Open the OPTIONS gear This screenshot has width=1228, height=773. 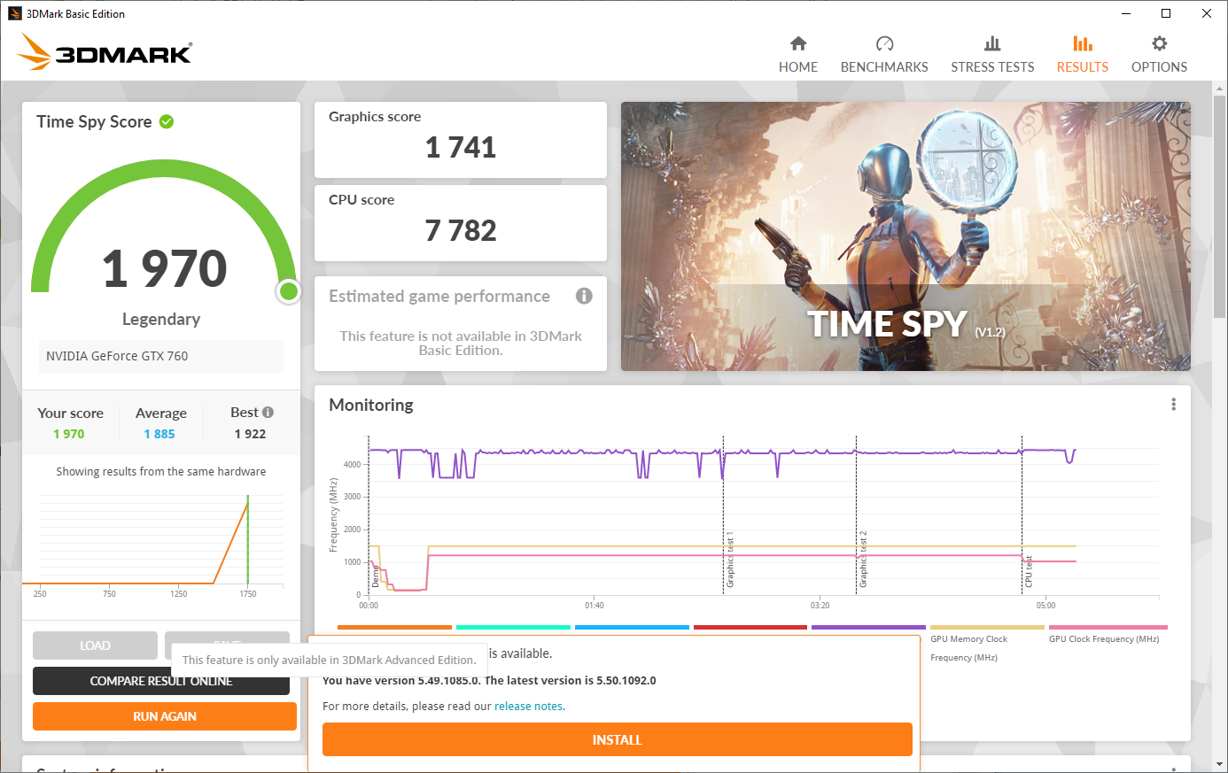(x=1159, y=55)
